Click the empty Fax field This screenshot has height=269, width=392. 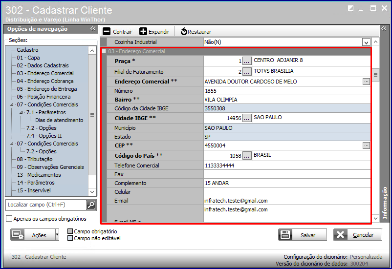(x=287, y=174)
